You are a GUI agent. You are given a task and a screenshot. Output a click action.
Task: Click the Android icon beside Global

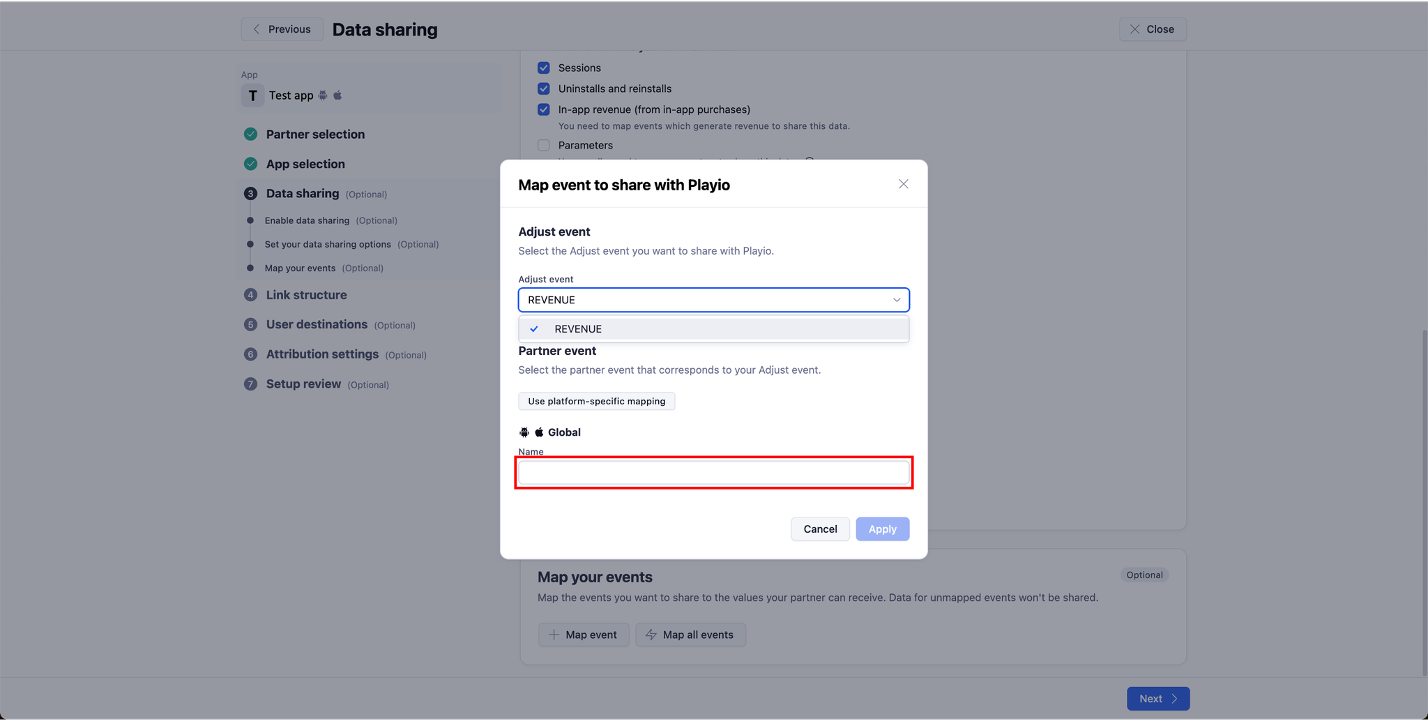point(524,432)
